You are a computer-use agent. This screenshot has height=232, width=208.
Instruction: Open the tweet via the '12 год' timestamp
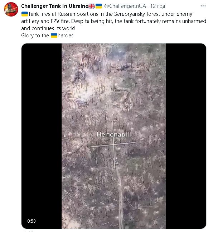click(x=158, y=6)
